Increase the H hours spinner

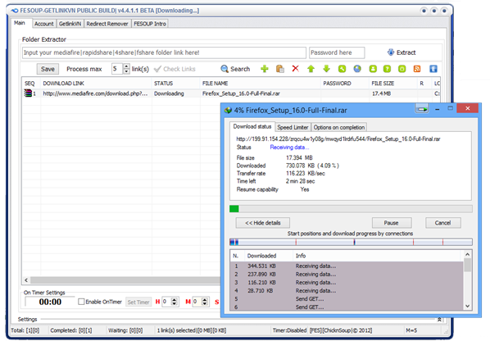(x=175, y=299)
